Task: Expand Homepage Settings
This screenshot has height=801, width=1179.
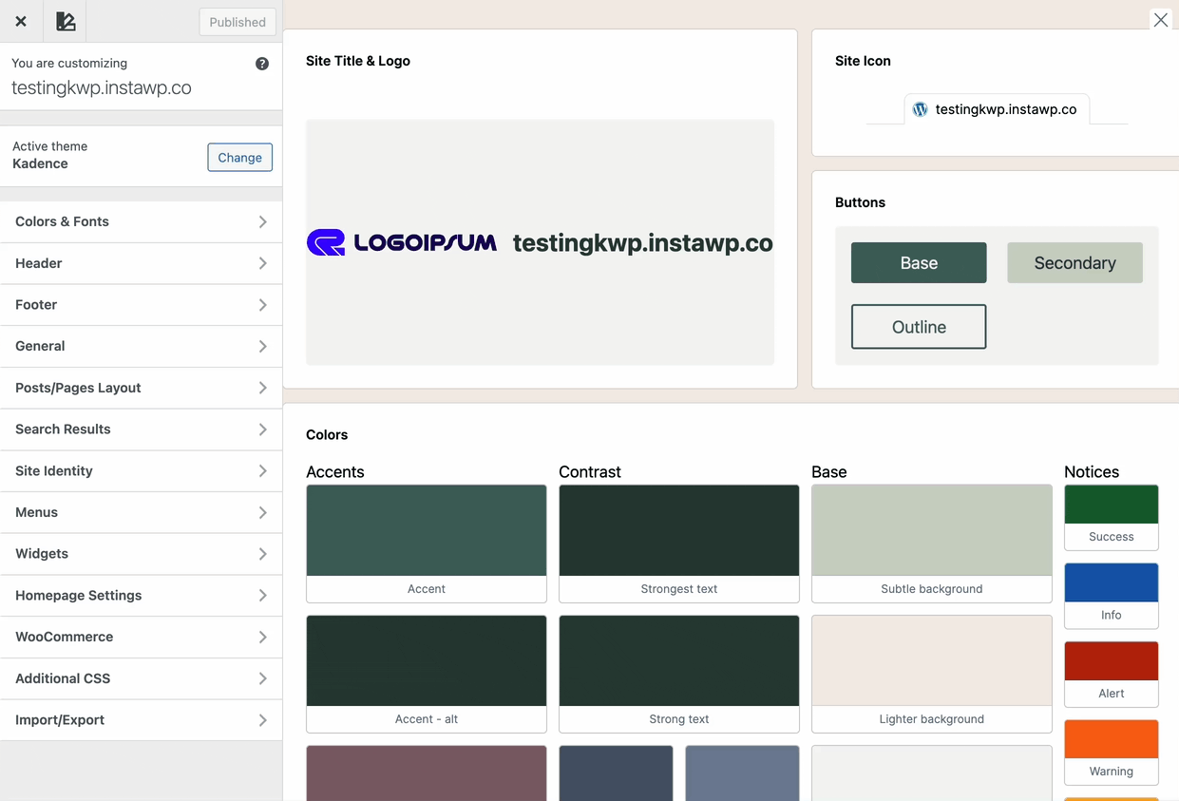Action: (x=141, y=595)
